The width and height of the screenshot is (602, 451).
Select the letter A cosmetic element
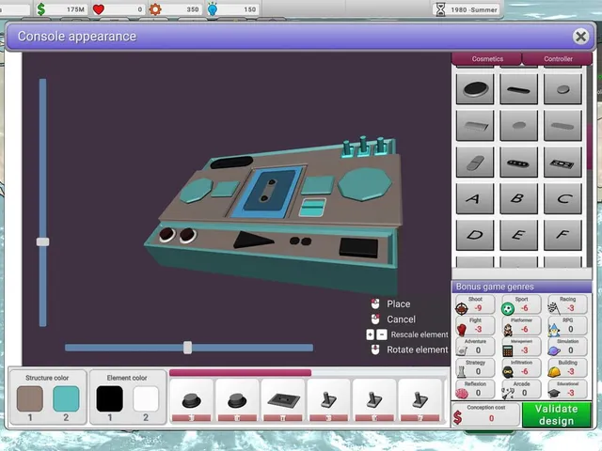(x=475, y=198)
